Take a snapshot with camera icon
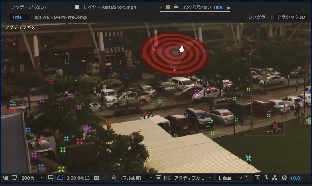This screenshot has height=186, width=312. (97, 178)
